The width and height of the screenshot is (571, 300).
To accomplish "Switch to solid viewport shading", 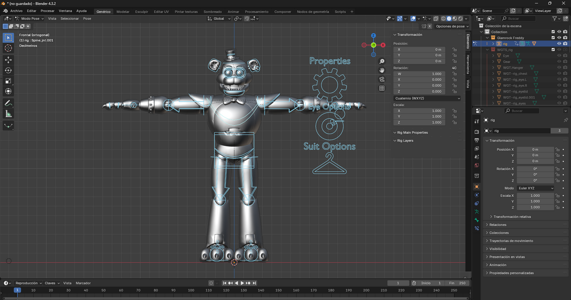I will pyautogui.click(x=449, y=18).
